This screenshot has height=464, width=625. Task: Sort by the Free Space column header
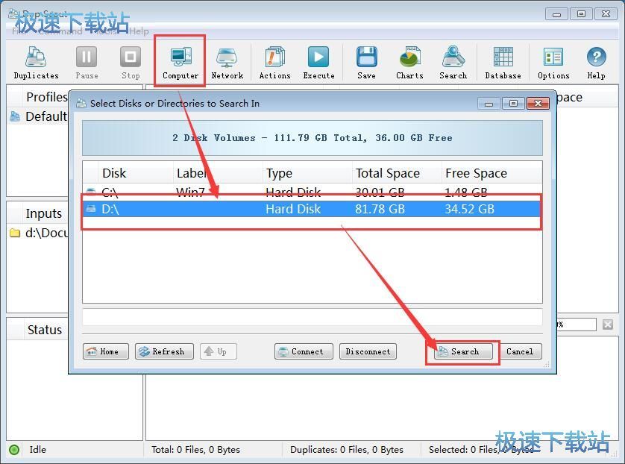pos(491,173)
